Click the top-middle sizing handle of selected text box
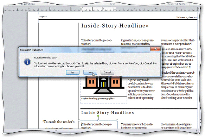Viewport: 205px width, 138px height. pyautogui.click(x=98, y=120)
